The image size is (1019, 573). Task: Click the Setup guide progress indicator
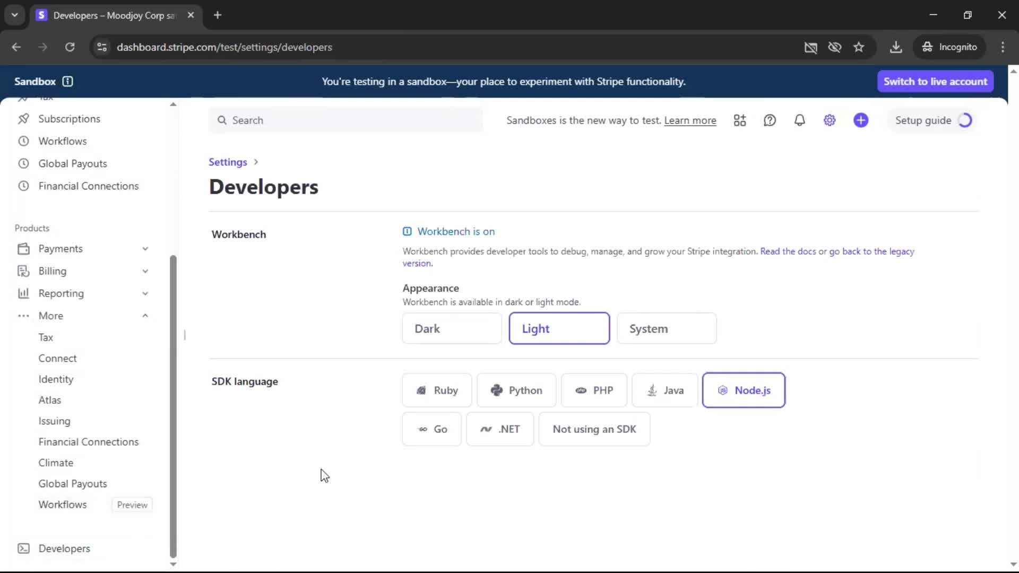tap(965, 120)
